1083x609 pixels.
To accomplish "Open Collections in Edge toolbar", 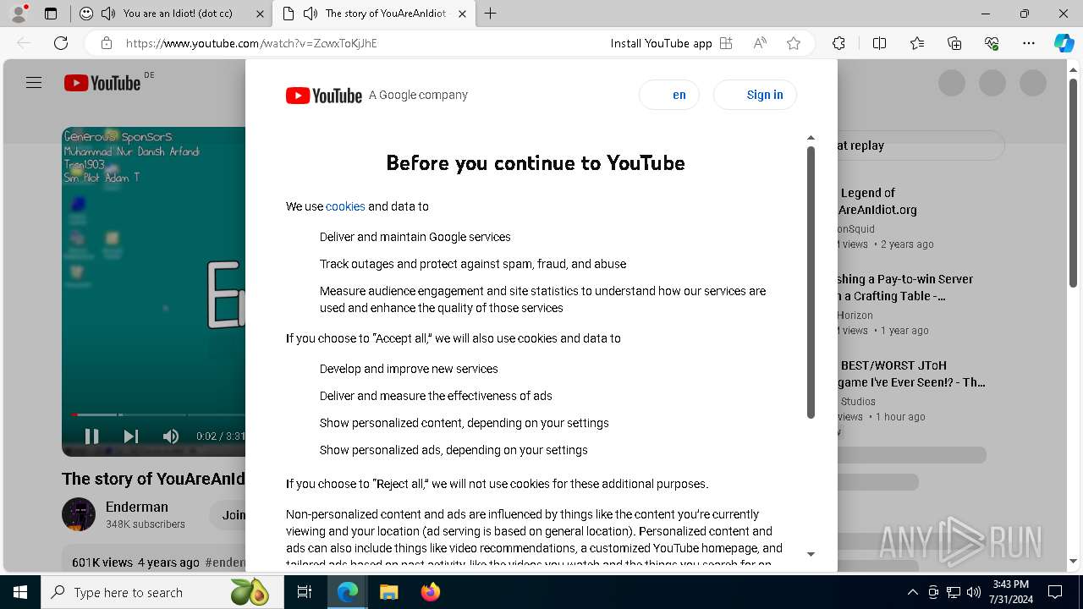I will coord(954,43).
